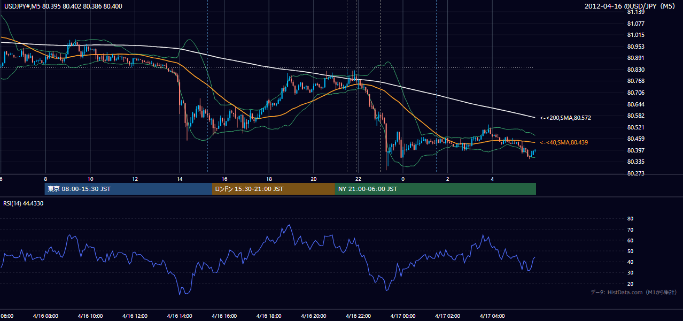Click hour tick 0 under the price chart
Viewport: 683px width, 321px height.
click(x=403, y=179)
